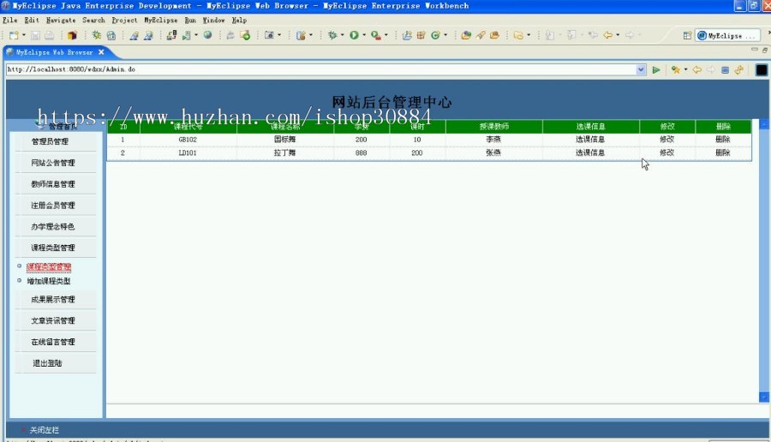Open the URL history dropdown
This screenshot has height=442, width=771.
(640, 70)
